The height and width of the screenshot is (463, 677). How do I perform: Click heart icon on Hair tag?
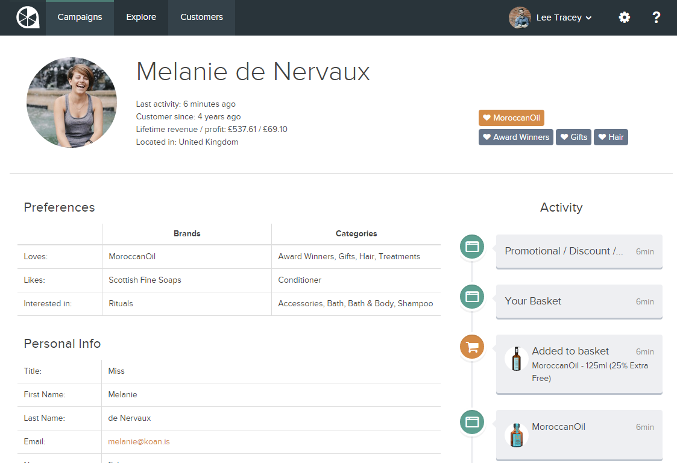(x=602, y=137)
